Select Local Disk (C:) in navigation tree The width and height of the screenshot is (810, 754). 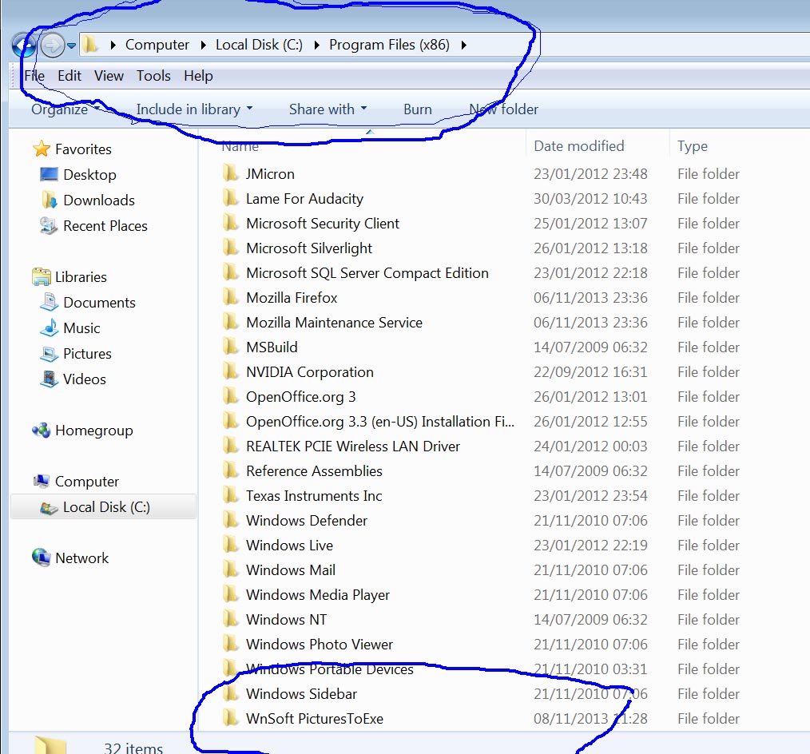pyautogui.click(x=105, y=507)
